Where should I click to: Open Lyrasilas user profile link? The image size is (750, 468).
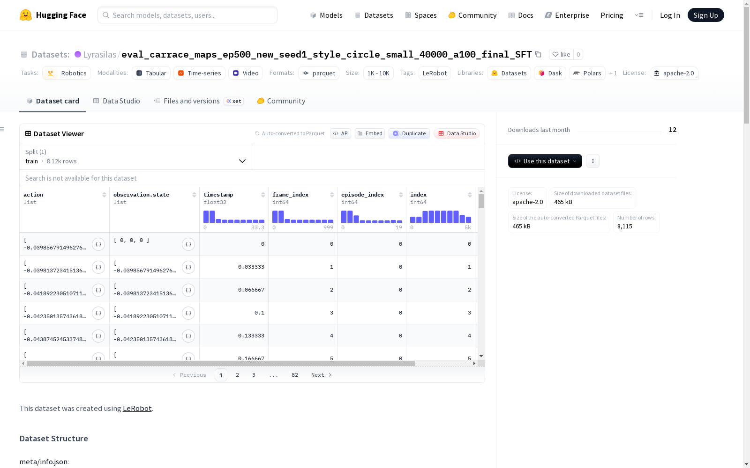pyautogui.click(x=99, y=54)
